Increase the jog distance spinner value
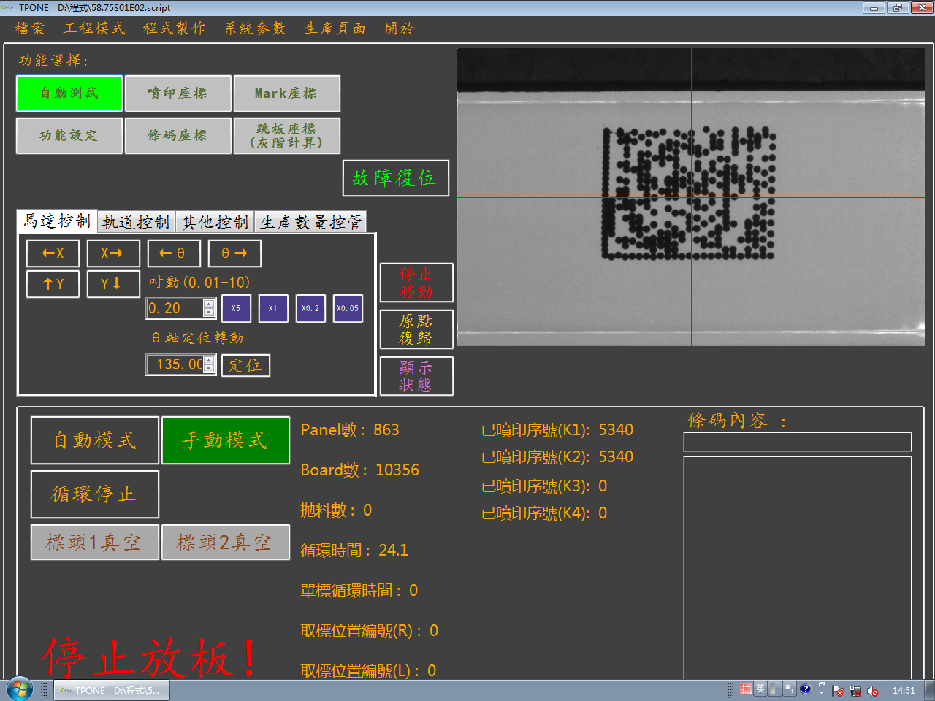Image resolution: width=935 pixels, height=701 pixels. pyautogui.click(x=209, y=304)
